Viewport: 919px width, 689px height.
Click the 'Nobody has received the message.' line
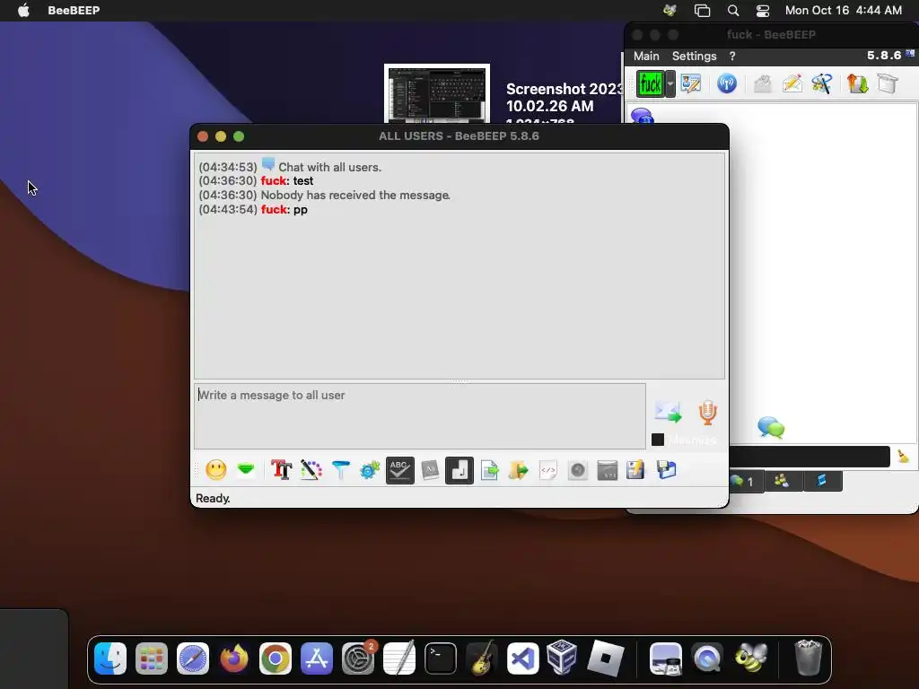click(x=355, y=195)
